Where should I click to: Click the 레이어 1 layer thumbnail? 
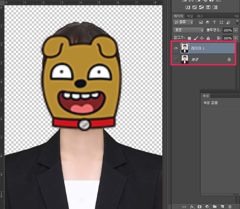tap(185, 48)
